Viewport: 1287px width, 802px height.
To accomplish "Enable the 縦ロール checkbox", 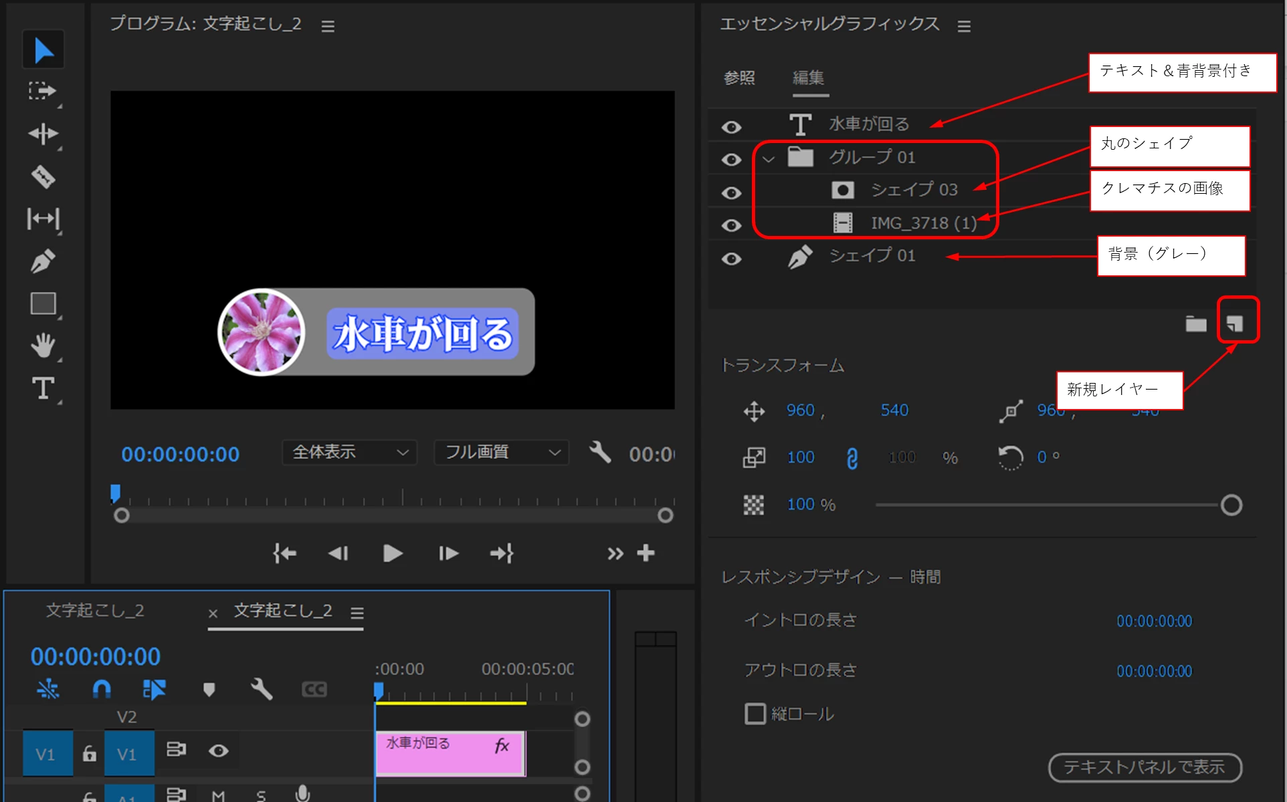I will 755,714.
